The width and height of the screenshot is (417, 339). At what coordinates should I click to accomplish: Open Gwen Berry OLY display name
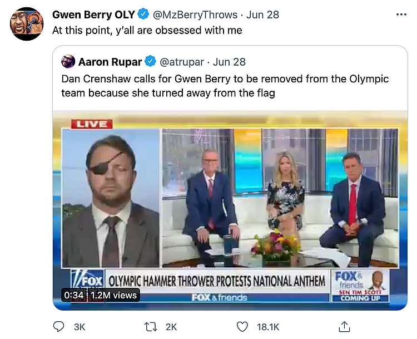(94, 15)
